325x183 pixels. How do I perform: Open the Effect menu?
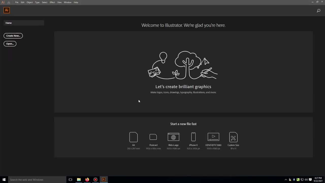tap(52, 2)
